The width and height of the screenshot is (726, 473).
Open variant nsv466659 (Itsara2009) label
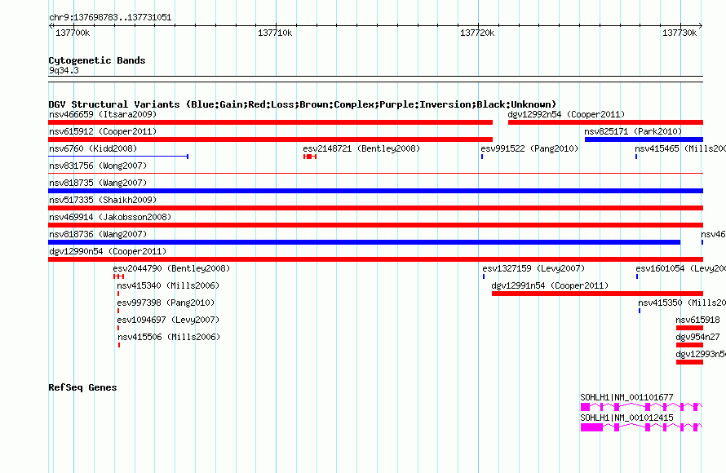click(x=103, y=114)
